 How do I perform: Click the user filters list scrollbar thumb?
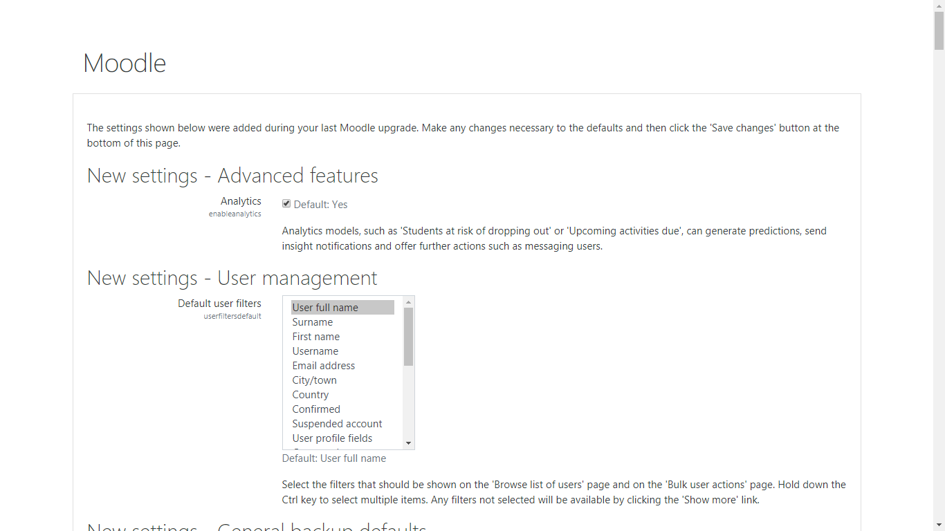click(408, 337)
